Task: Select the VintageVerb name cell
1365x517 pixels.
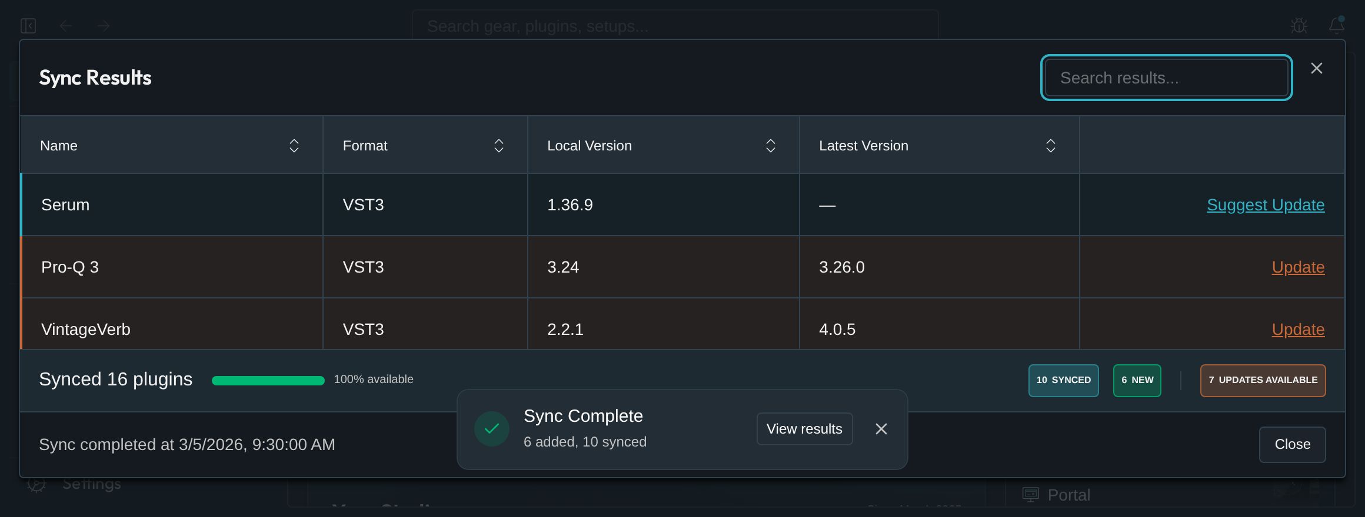Action: (172, 324)
